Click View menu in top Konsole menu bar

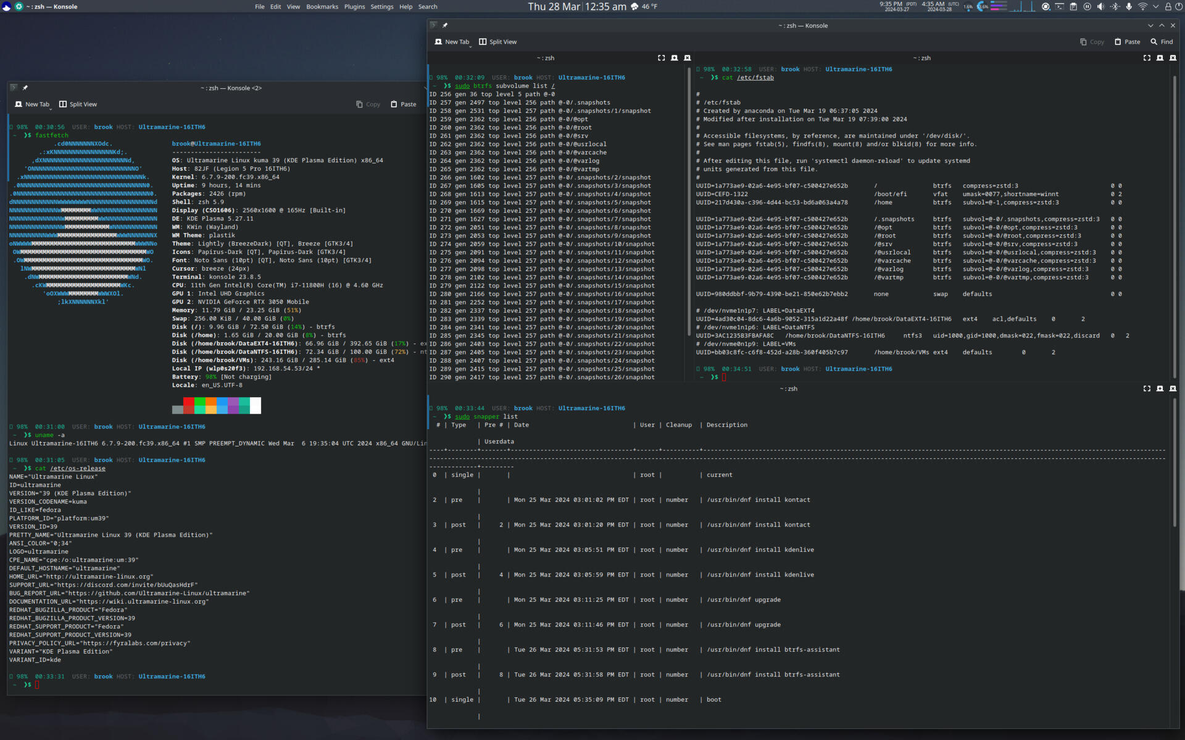(293, 7)
